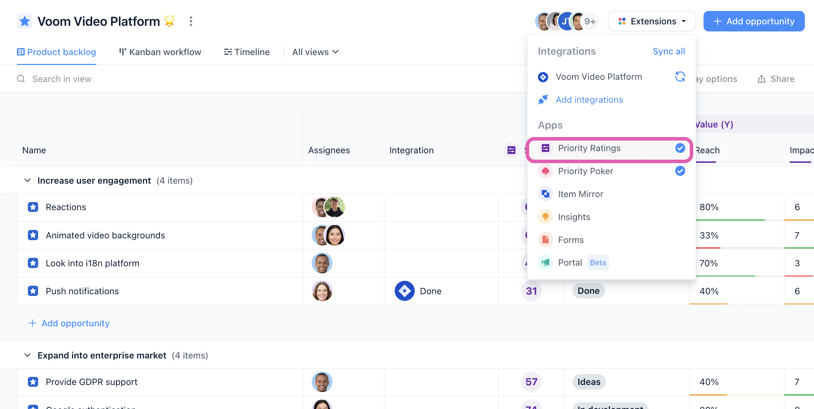This screenshot has height=409, width=814.
Task: Click the Share button
Action: [776, 79]
